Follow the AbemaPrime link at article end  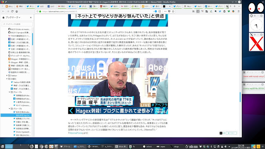click(x=76, y=133)
